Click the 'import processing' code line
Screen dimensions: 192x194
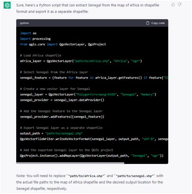[35, 39]
